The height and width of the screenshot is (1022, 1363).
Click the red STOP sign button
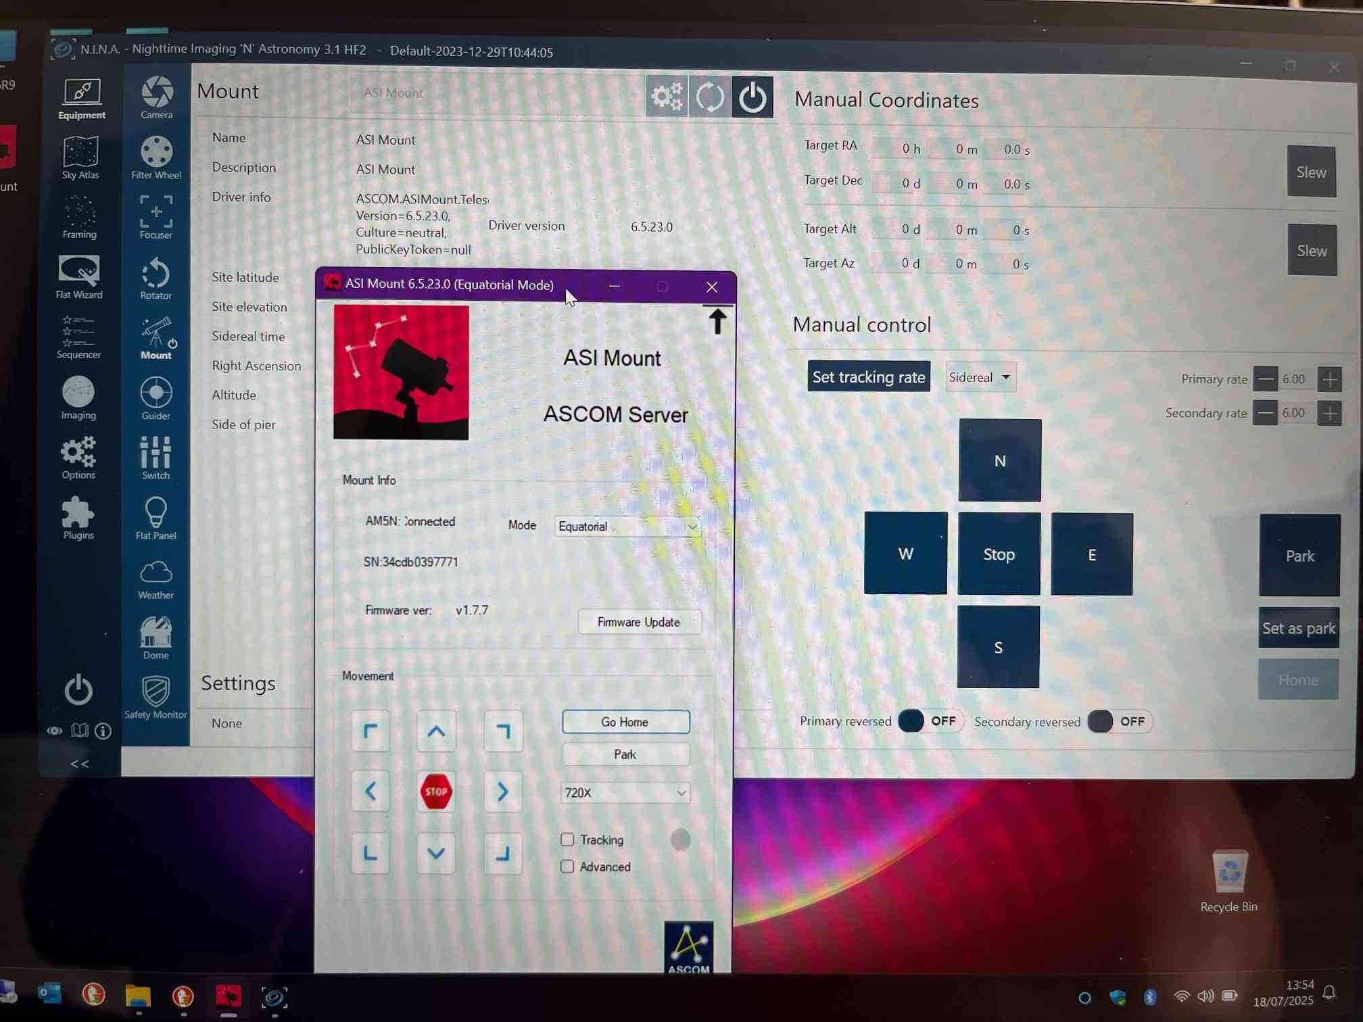pos(436,792)
